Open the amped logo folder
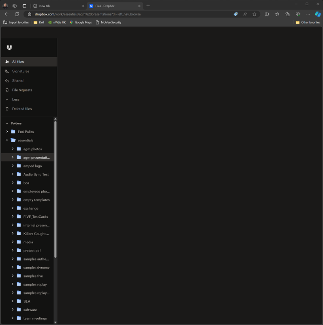 32,166
